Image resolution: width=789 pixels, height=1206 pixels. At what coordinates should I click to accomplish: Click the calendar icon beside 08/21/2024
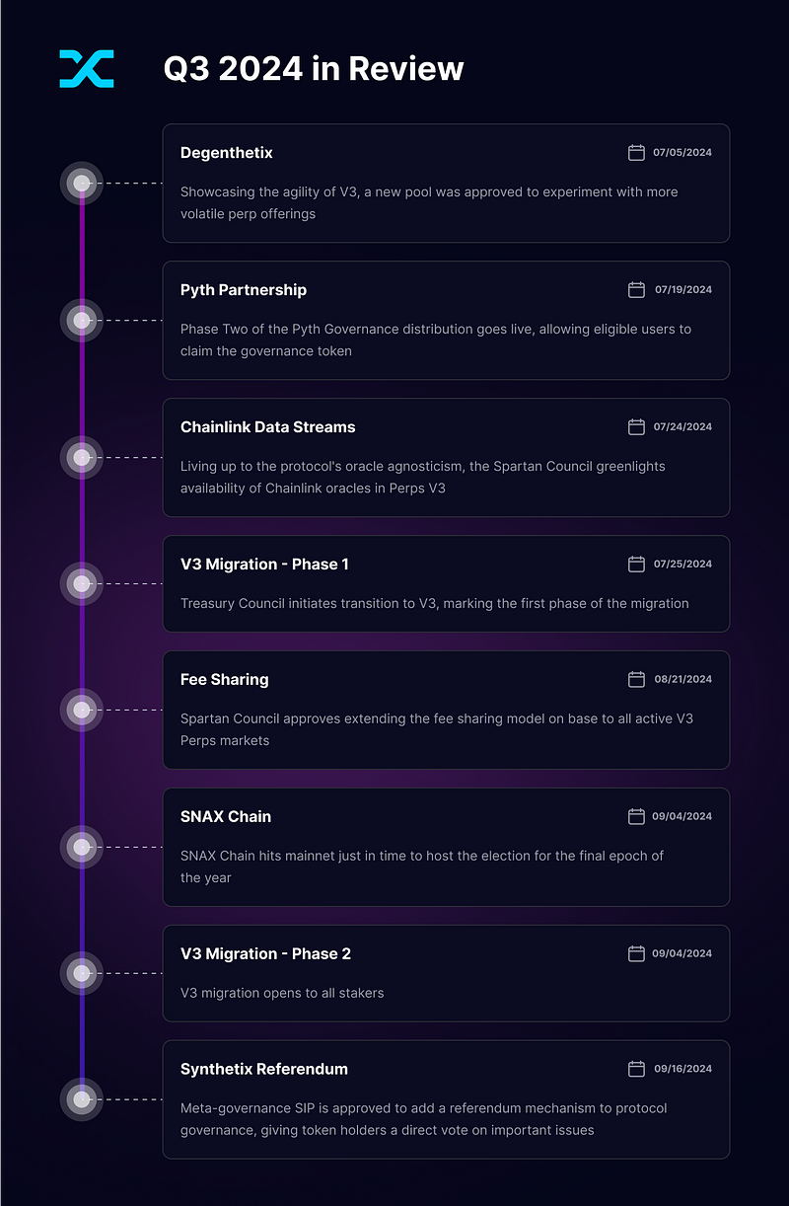(x=636, y=679)
